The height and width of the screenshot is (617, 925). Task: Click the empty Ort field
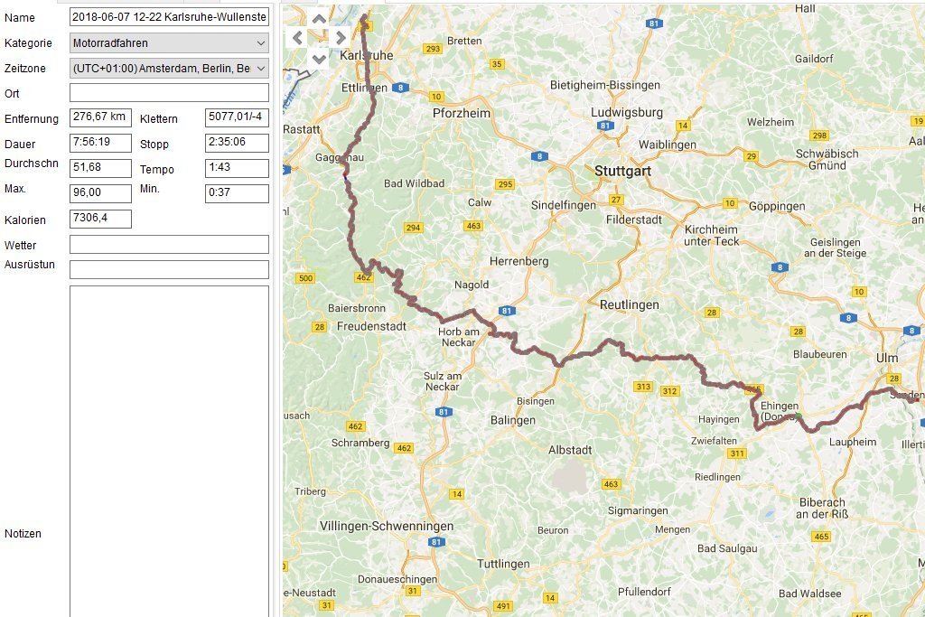169,93
